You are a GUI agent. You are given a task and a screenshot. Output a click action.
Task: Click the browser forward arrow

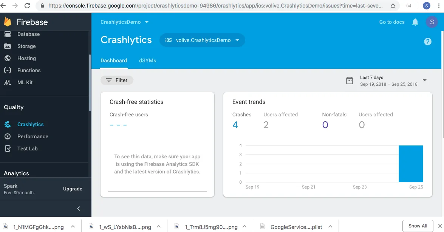click(15, 6)
